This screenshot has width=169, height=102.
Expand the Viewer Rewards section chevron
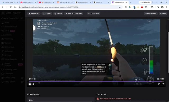pos(22,59)
